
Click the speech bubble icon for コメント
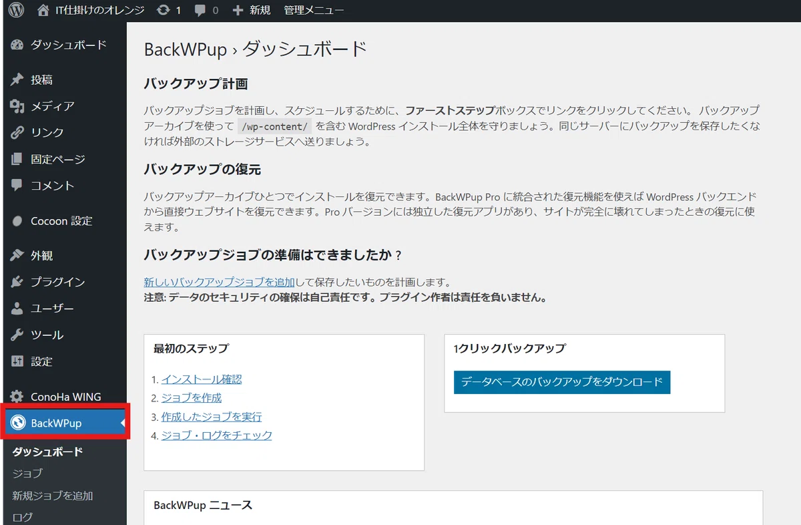[17, 186]
